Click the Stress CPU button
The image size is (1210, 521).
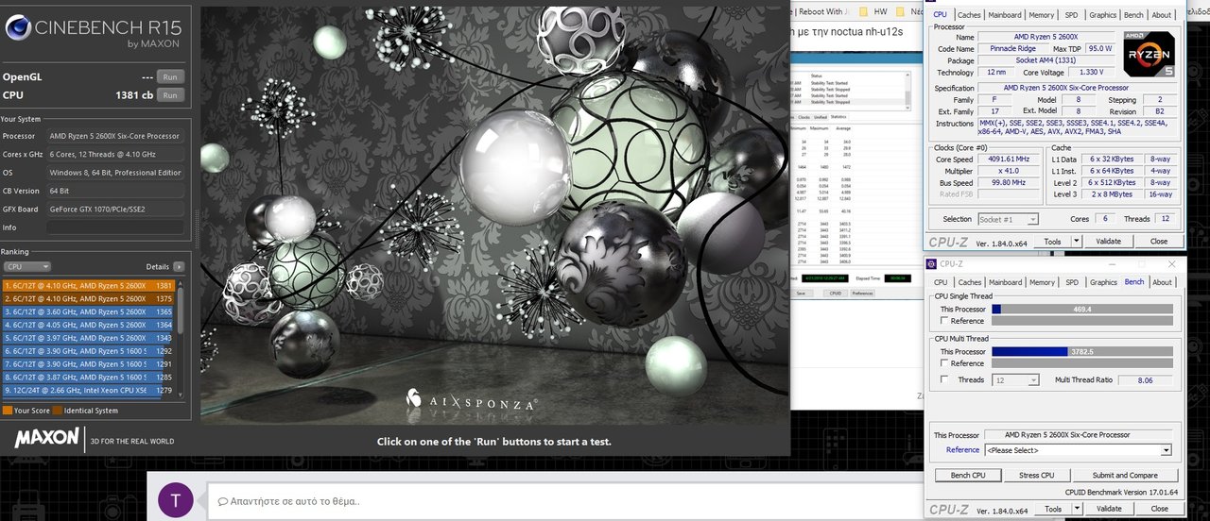(x=1036, y=476)
